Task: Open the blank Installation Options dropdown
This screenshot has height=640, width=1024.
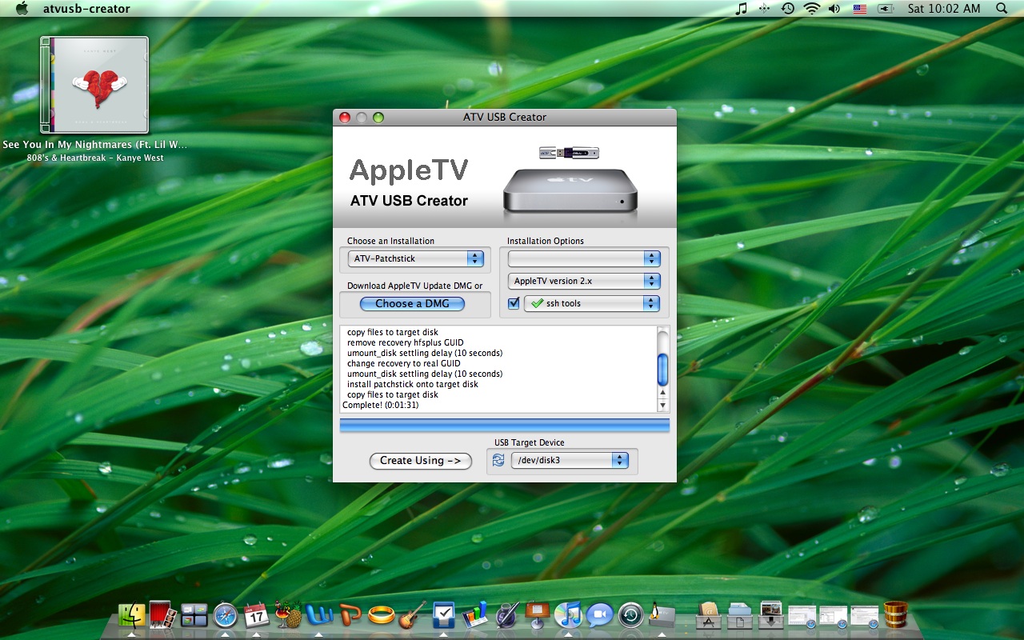Action: point(584,258)
